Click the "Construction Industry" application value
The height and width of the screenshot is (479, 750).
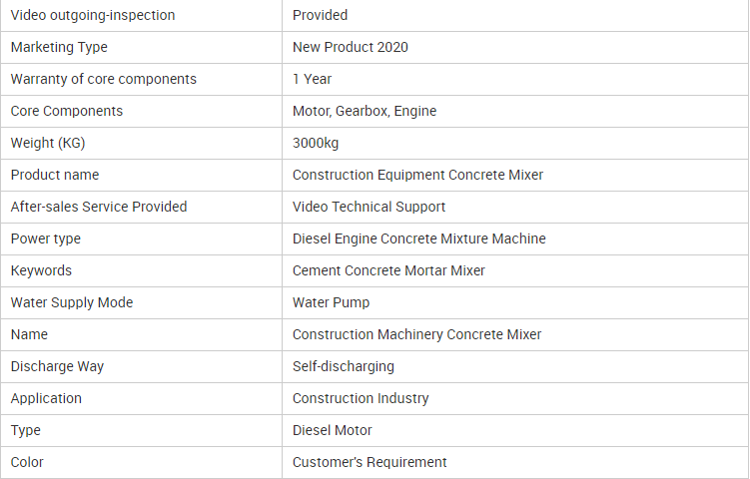(x=361, y=398)
